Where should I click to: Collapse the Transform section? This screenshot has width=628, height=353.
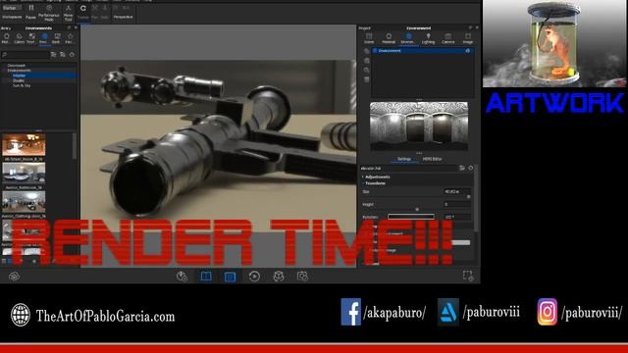375,183
